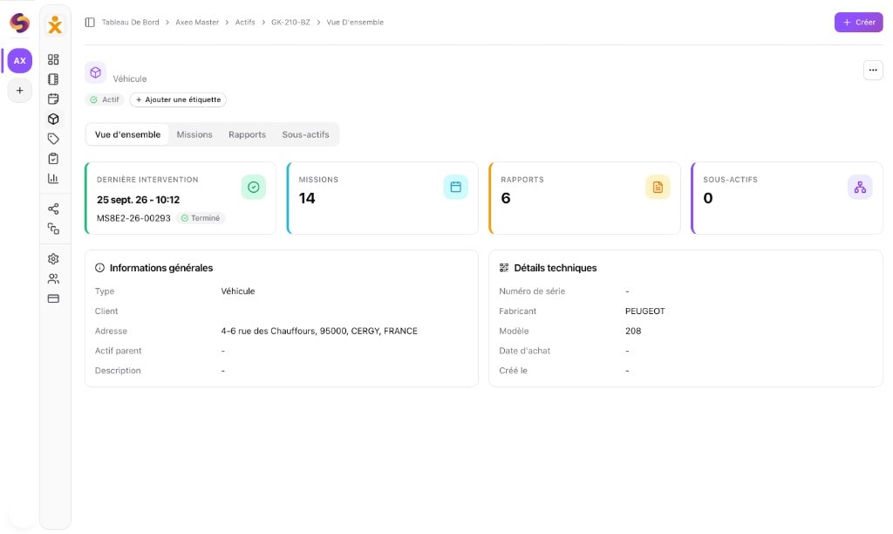Viewport: 893px width, 534px height.
Task: Go to Actifs breadcrumb
Action: pos(245,22)
